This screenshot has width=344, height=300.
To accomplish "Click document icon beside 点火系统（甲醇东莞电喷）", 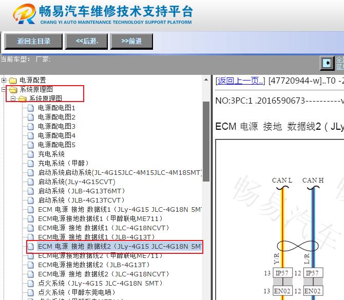I will coord(31,292).
